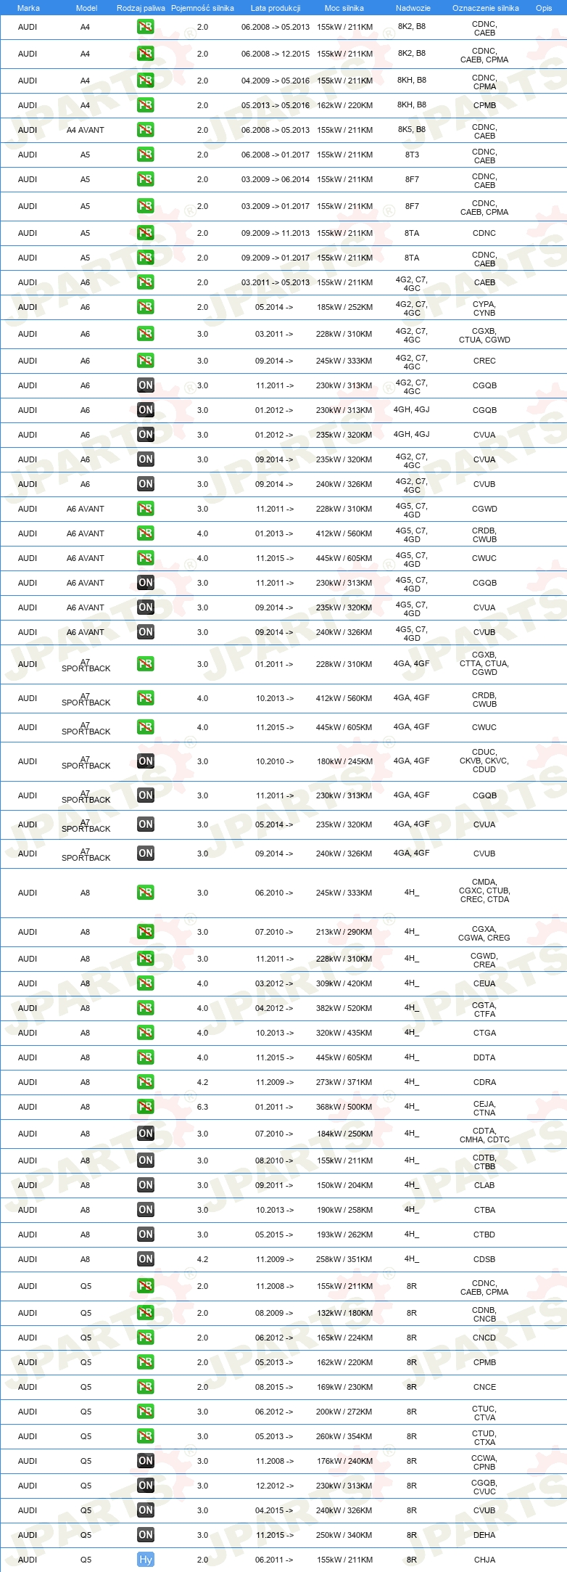The height and width of the screenshot is (1572, 567).
Task: Select the petrol icon in the A5 8T3 row
Action: 146,155
